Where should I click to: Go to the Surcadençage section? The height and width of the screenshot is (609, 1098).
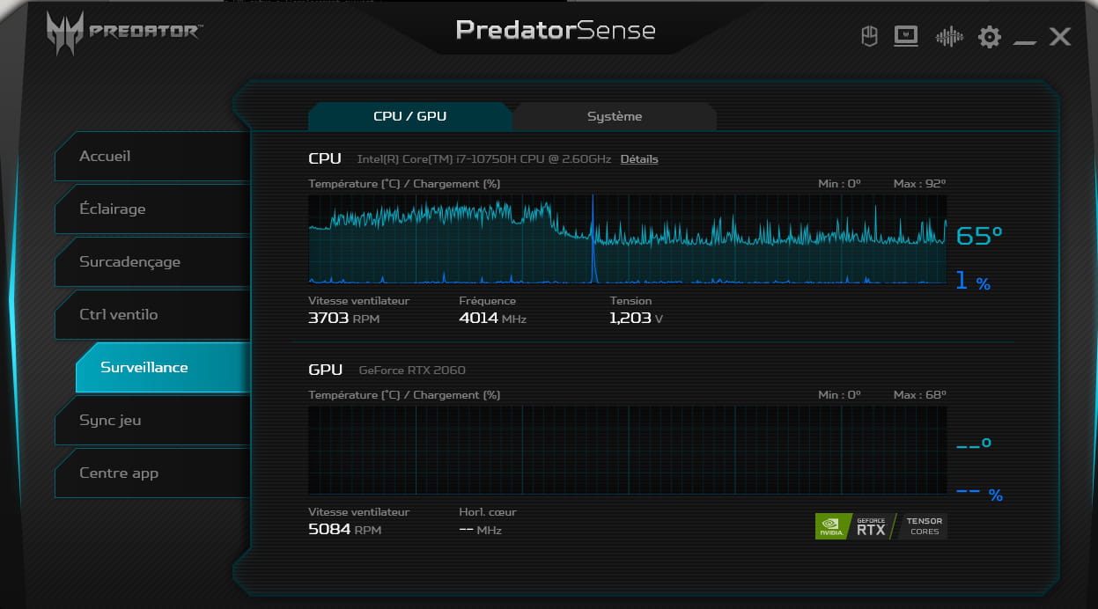152,261
